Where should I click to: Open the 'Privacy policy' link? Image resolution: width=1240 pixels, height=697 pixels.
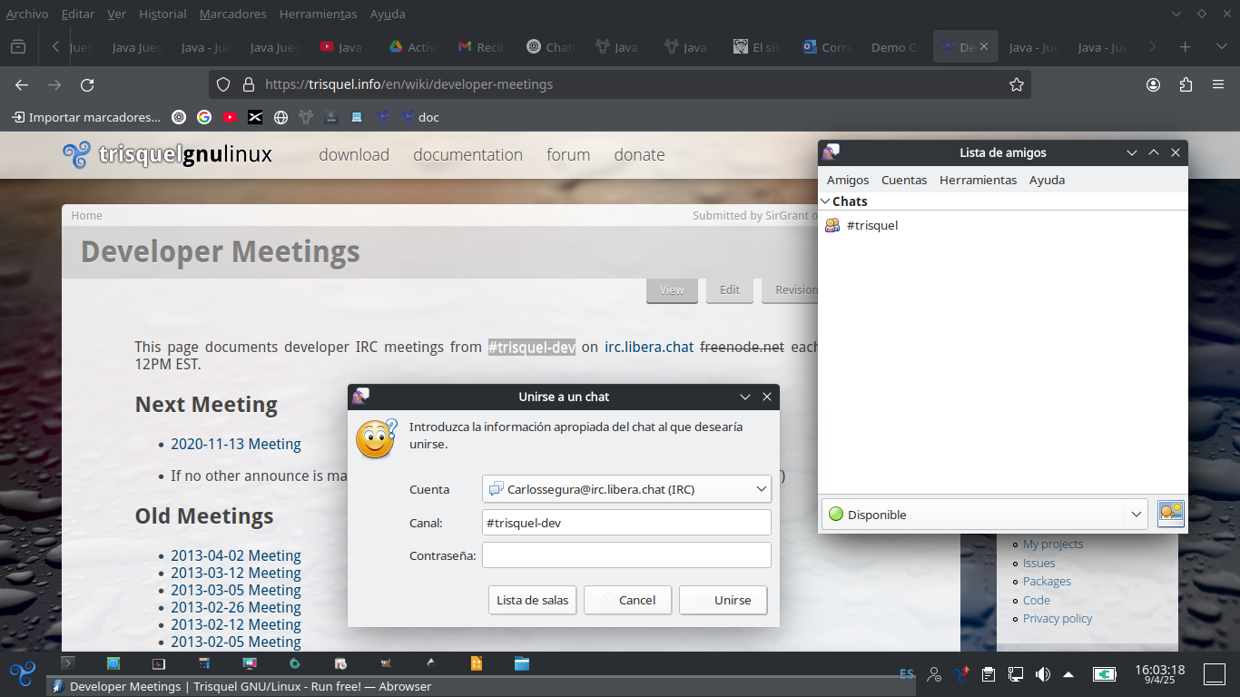pos(1058,618)
